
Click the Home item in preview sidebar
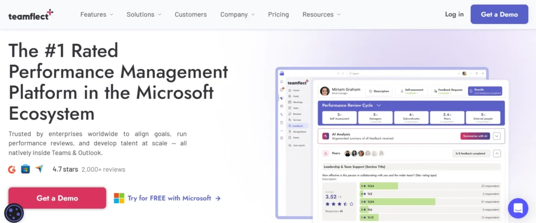294,90
